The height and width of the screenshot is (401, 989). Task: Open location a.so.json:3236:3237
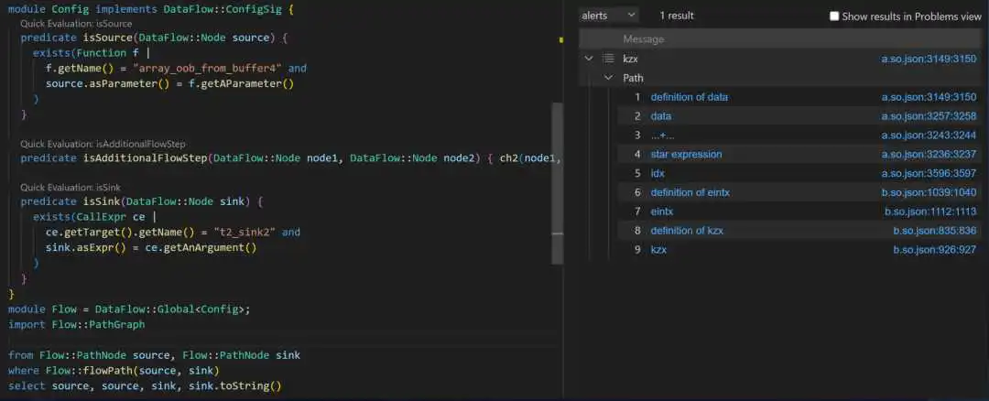coord(929,155)
